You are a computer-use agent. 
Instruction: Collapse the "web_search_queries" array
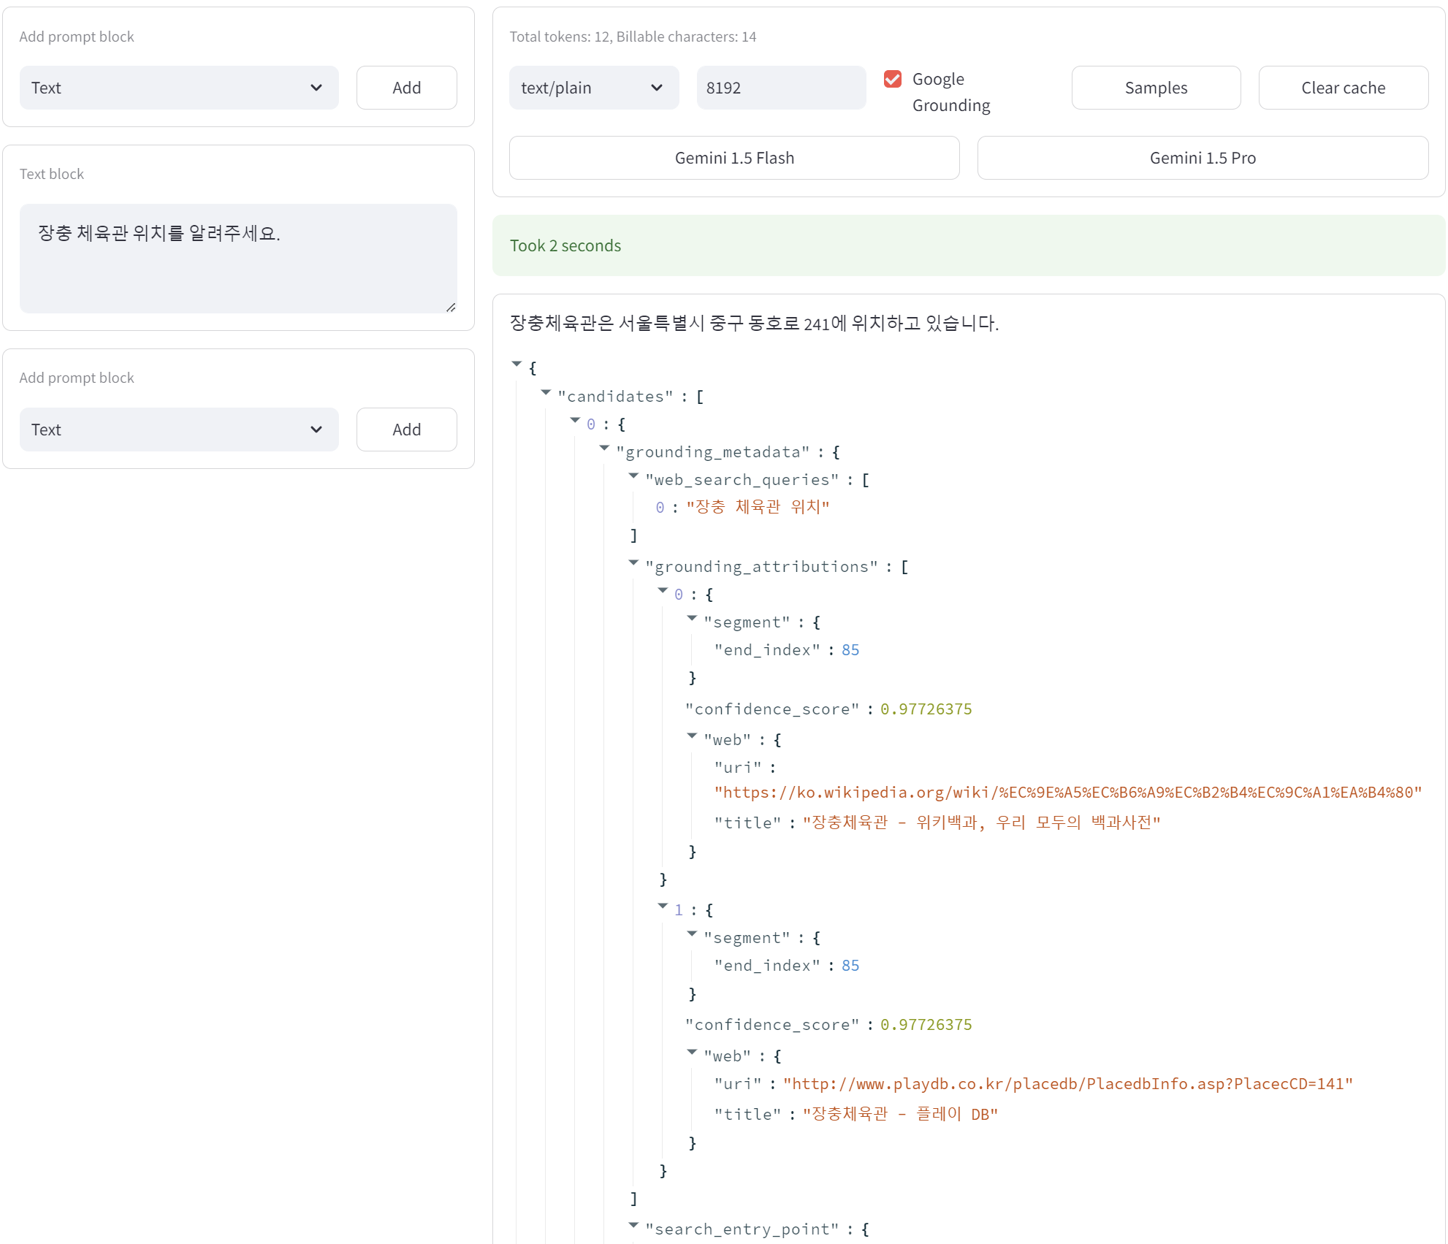pos(633,476)
